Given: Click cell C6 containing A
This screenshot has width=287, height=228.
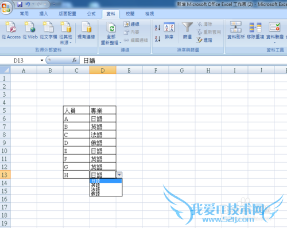Looking at the screenshot, I should (x=76, y=119).
